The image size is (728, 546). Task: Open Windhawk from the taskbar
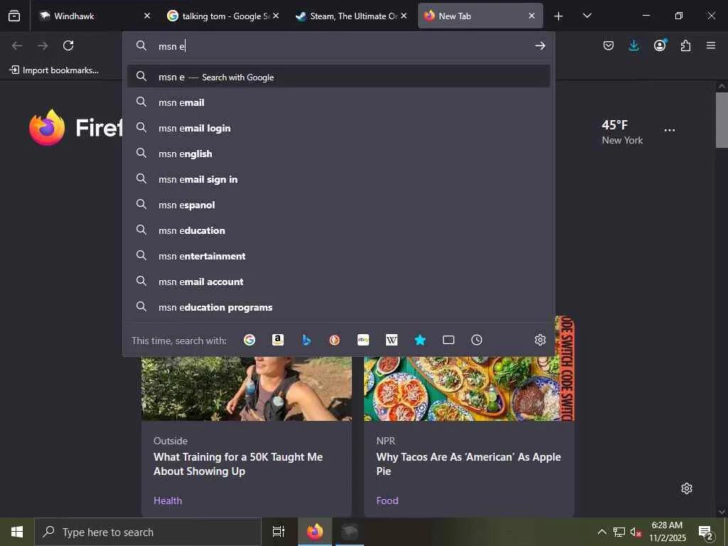[x=350, y=532]
